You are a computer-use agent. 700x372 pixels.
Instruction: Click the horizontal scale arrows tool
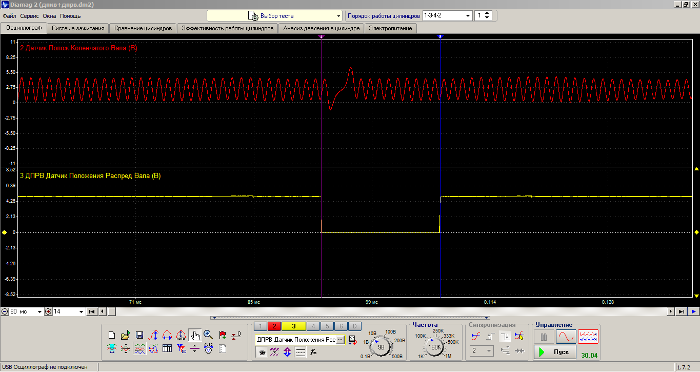pos(167,336)
